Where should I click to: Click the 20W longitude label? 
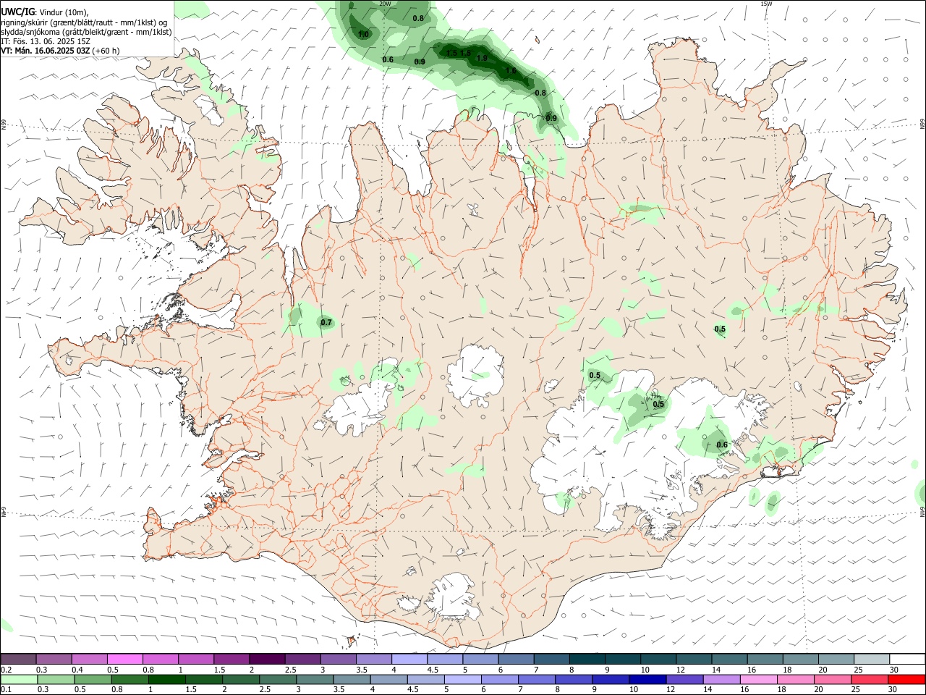(x=385, y=4)
